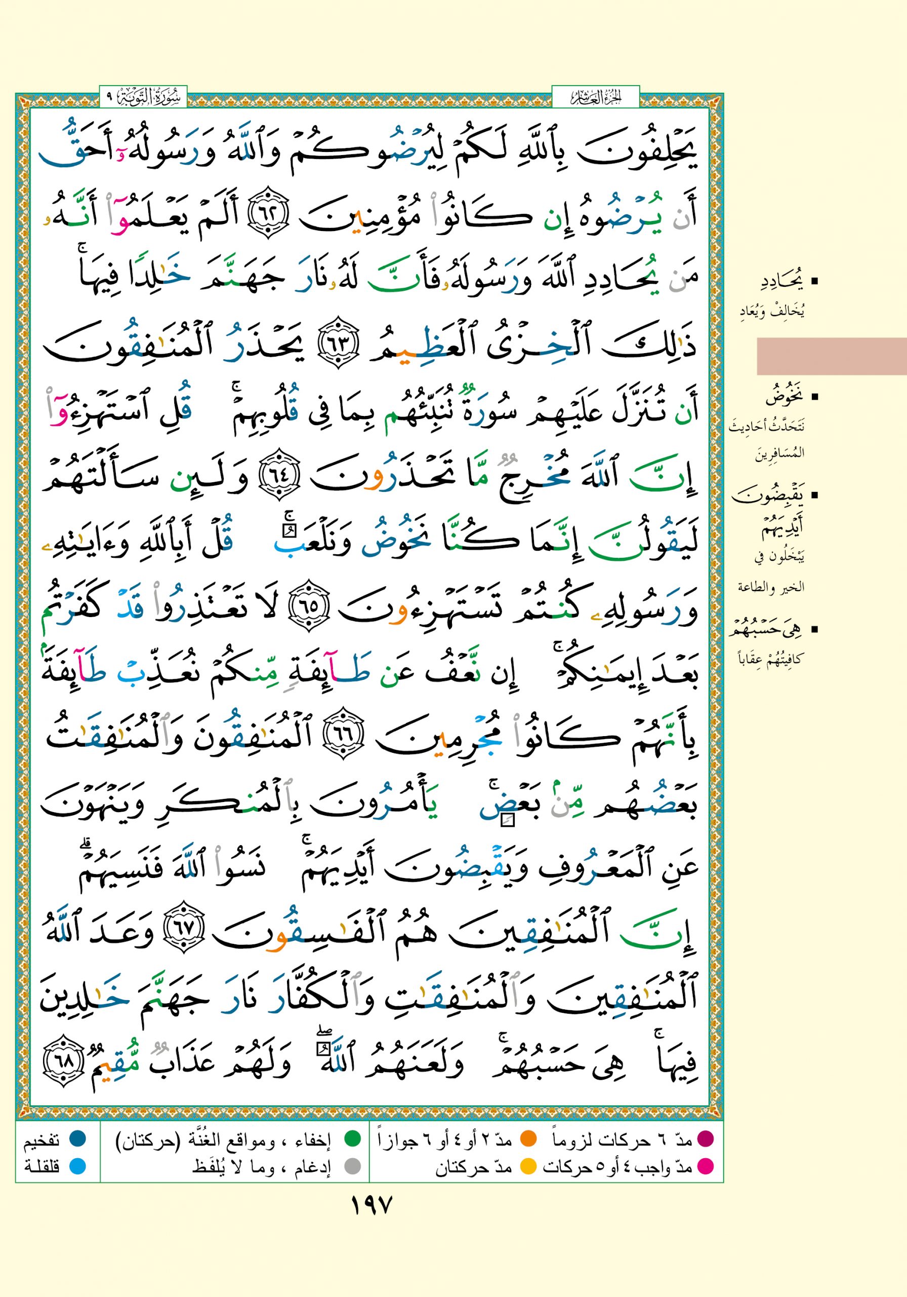
Task: Click the green إخفاء legend dot
Action: (x=353, y=1138)
